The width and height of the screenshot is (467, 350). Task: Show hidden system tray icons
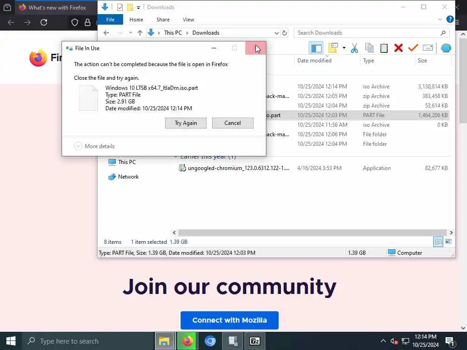pos(383,341)
